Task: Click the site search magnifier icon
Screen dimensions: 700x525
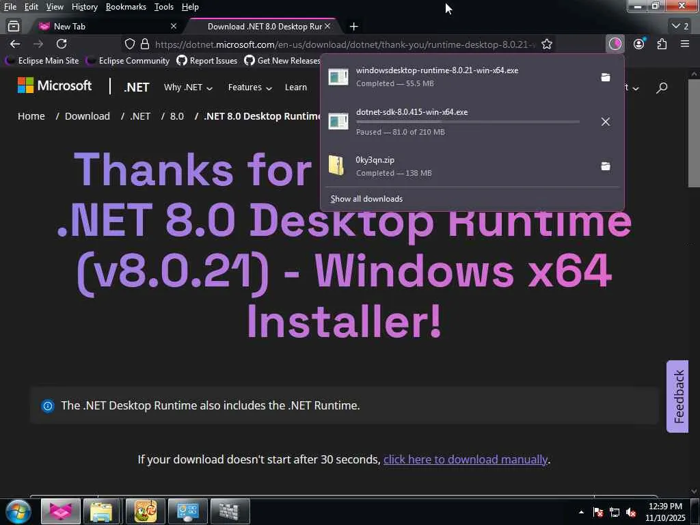Action: pyautogui.click(x=662, y=87)
